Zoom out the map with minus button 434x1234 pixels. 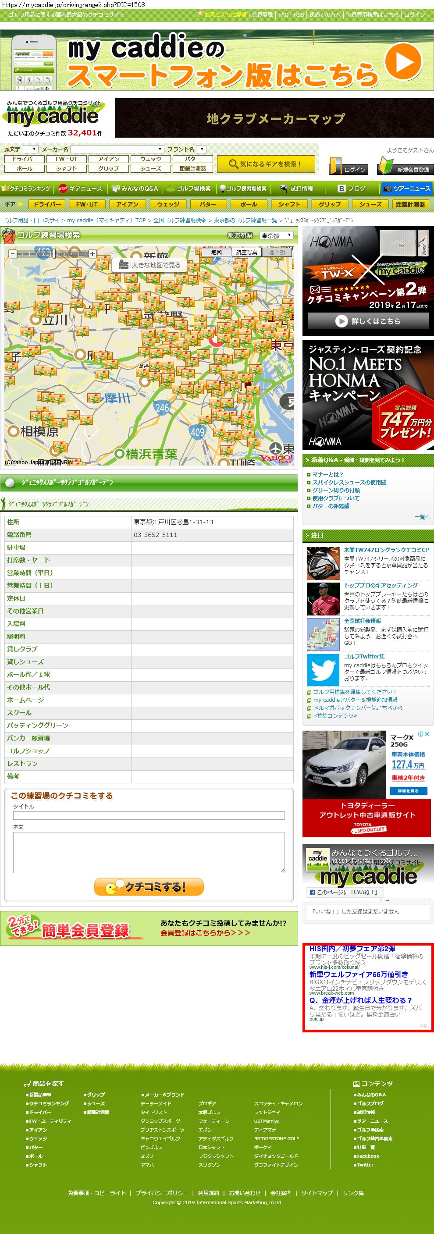(12, 253)
